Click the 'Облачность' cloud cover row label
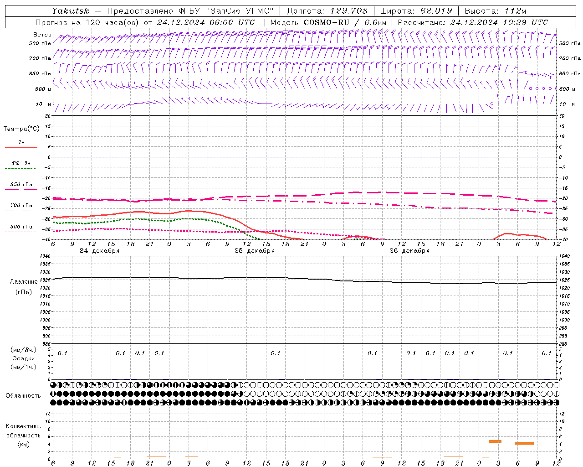 point(23,396)
